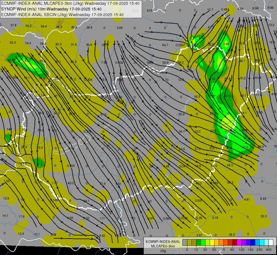Click the map value 20.9
Screen dimensions: 277x255
pos(182,114)
